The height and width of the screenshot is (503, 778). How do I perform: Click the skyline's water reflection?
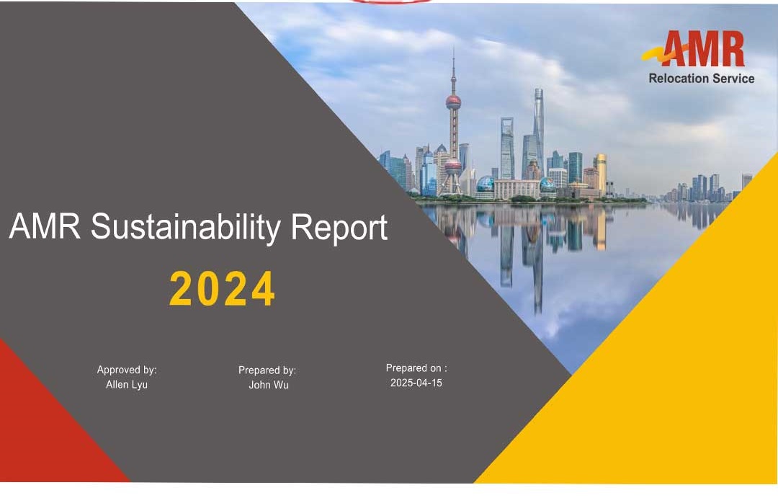click(533, 245)
